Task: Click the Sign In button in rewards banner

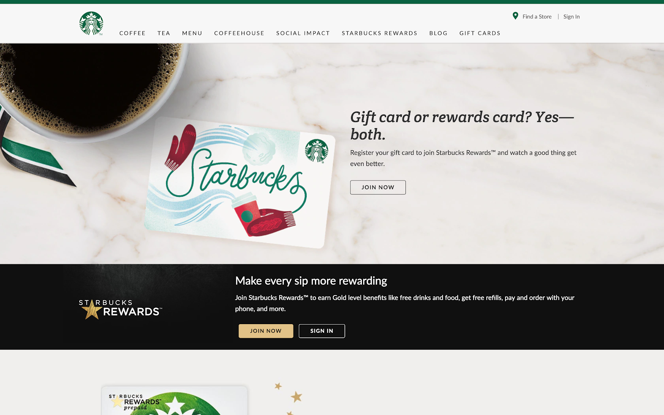Action: click(322, 331)
